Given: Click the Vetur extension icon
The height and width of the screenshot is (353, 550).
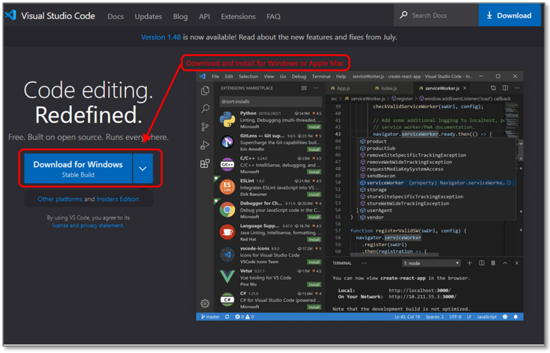Looking at the screenshot, I should (227, 277).
